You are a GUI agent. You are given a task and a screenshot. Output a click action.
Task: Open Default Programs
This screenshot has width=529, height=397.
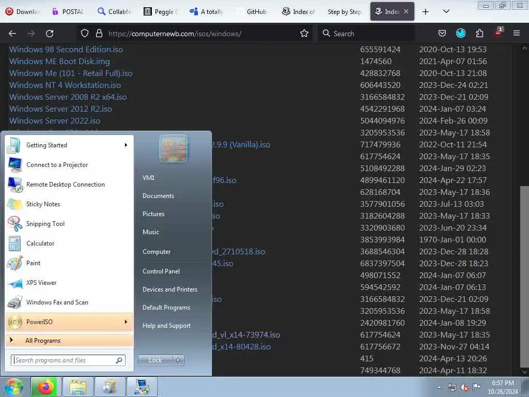166,308
